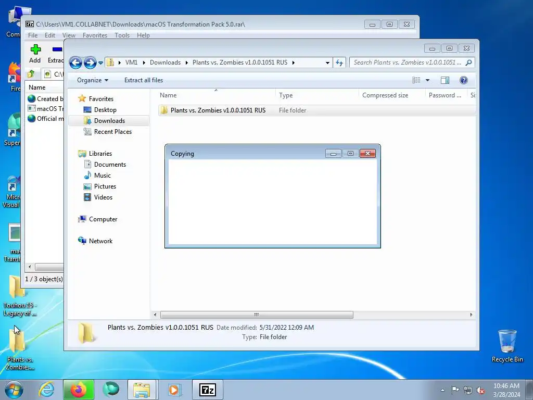The width and height of the screenshot is (533, 400).
Task: Open 7-Zip File menu
Action: [x=33, y=35]
